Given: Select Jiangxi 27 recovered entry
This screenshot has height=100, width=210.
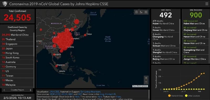Looking at the screenshot, I should pyautogui.click(x=195, y=58).
